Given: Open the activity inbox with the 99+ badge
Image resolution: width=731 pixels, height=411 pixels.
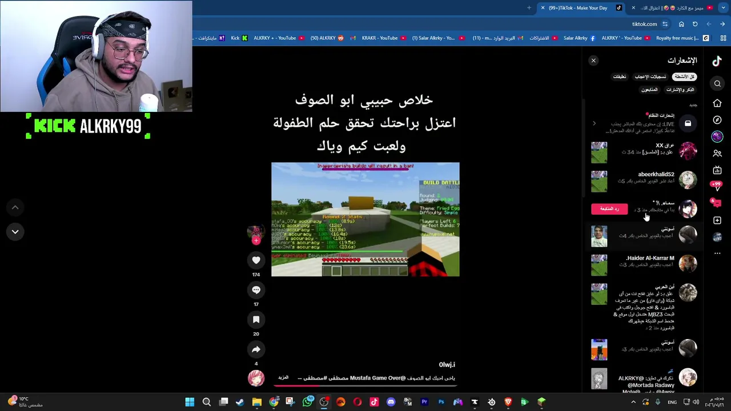Looking at the screenshot, I should 716,186.
